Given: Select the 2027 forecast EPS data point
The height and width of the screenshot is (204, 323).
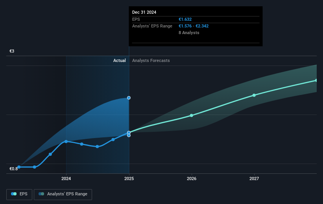Looking at the screenshot, I should 254,95.
